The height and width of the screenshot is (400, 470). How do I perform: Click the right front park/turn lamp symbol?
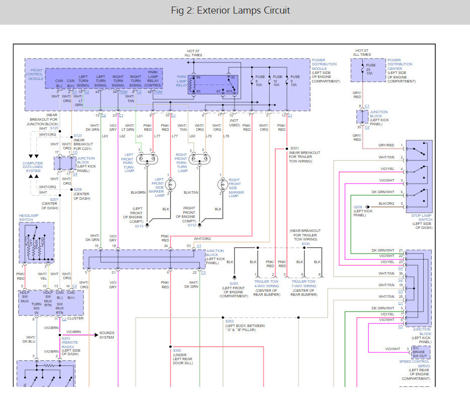click(200, 159)
